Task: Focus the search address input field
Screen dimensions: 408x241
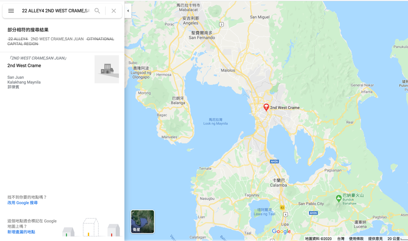Action: click(x=56, y=10)
